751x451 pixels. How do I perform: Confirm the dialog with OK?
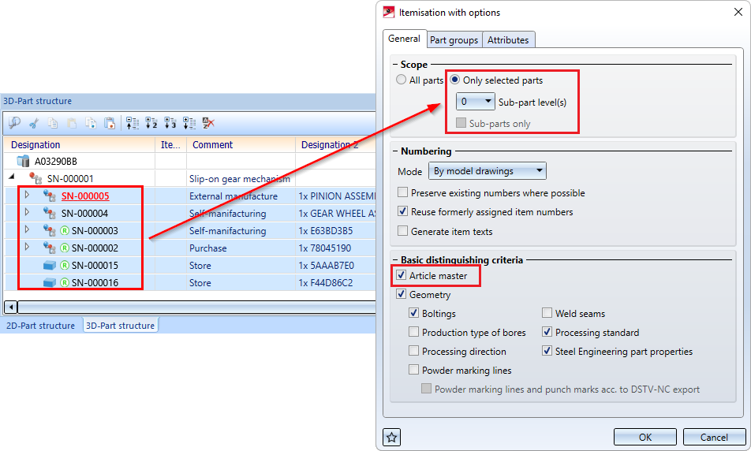645,437
